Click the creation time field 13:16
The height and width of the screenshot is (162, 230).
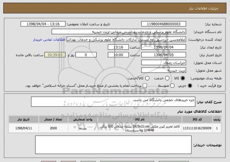(118, 47)
